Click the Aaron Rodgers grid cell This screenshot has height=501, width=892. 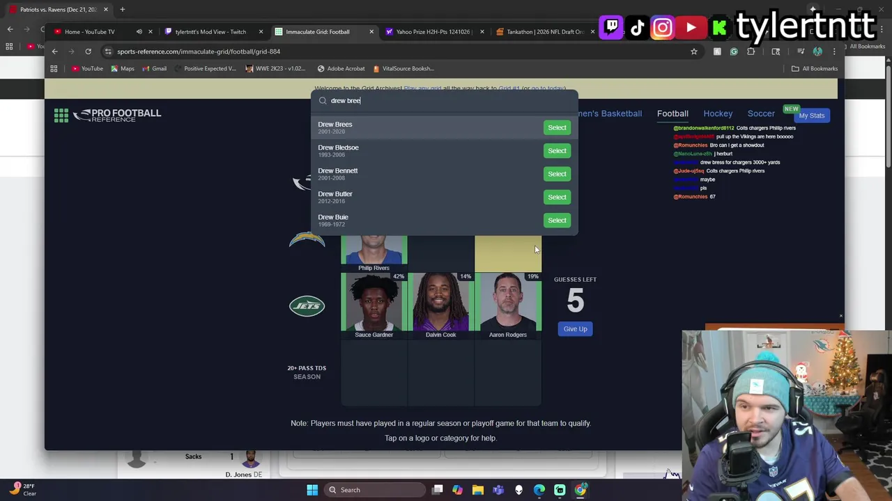[x=507, y=305]
